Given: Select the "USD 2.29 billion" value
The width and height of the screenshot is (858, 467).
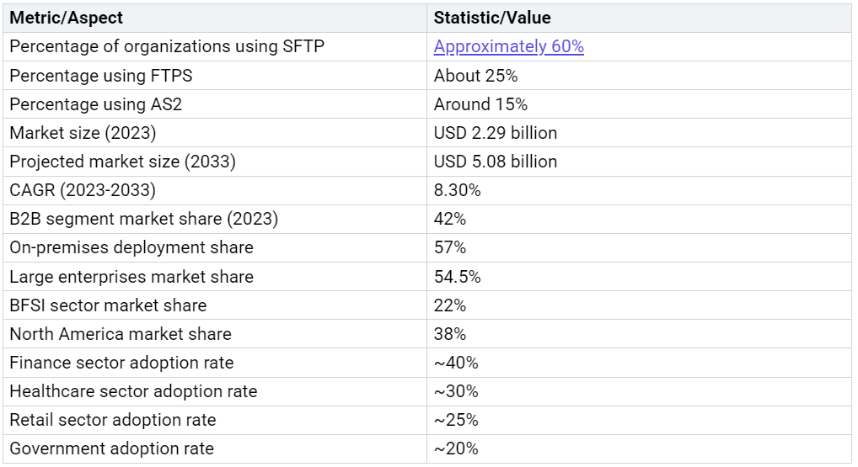Looking at the screenshot, I should [496, 133].
